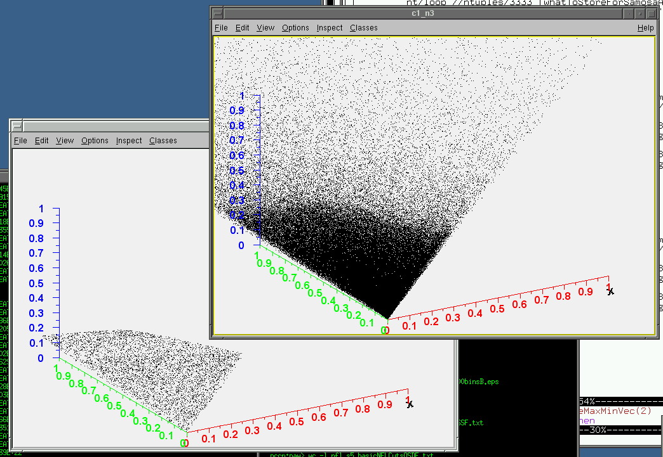Open the Help menu in c1_n3 window
The width and height of the screenshot is (663, 457).
pyautogui.click(x=645, y=28)
